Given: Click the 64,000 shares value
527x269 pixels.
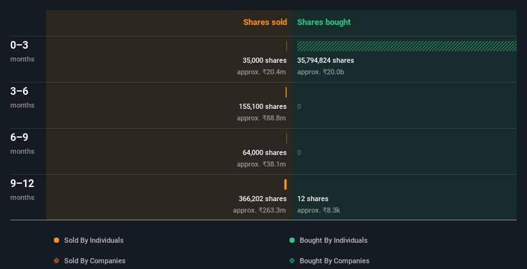Looking at the screenshot, I should pyautogui.click(x=264, y=152).
